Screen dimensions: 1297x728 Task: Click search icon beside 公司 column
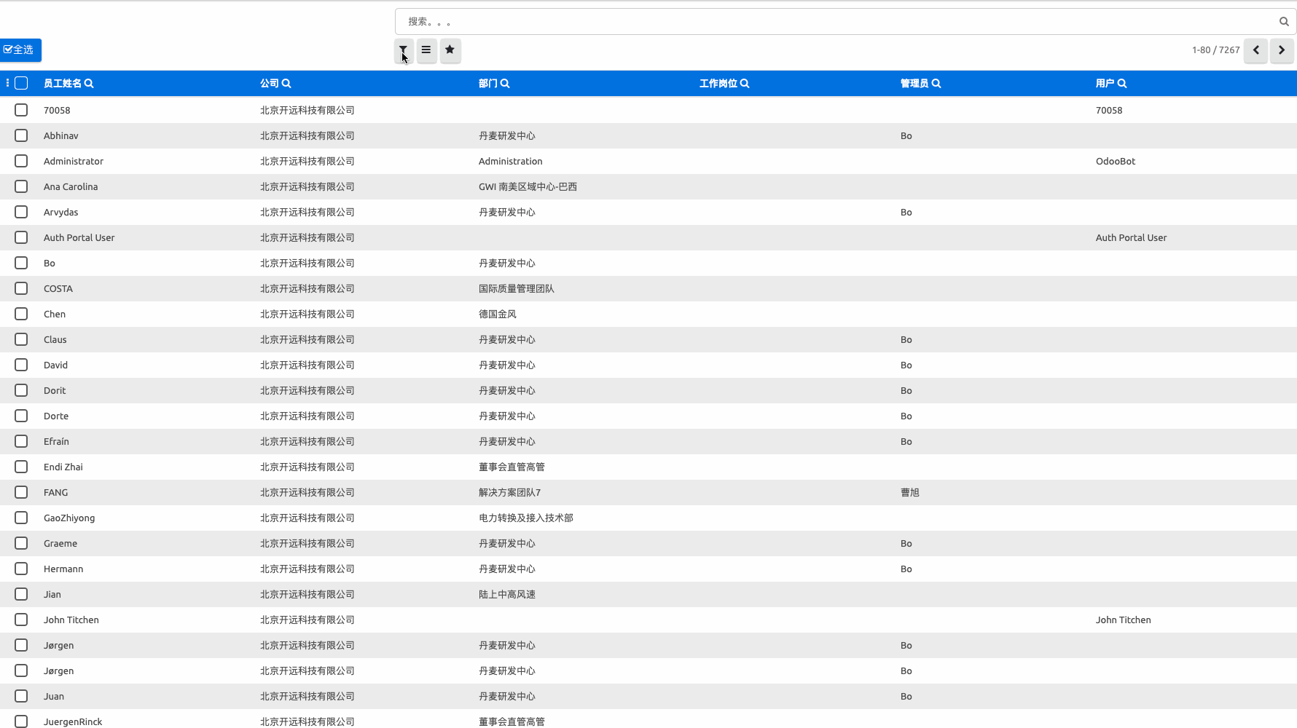point(286,84)
